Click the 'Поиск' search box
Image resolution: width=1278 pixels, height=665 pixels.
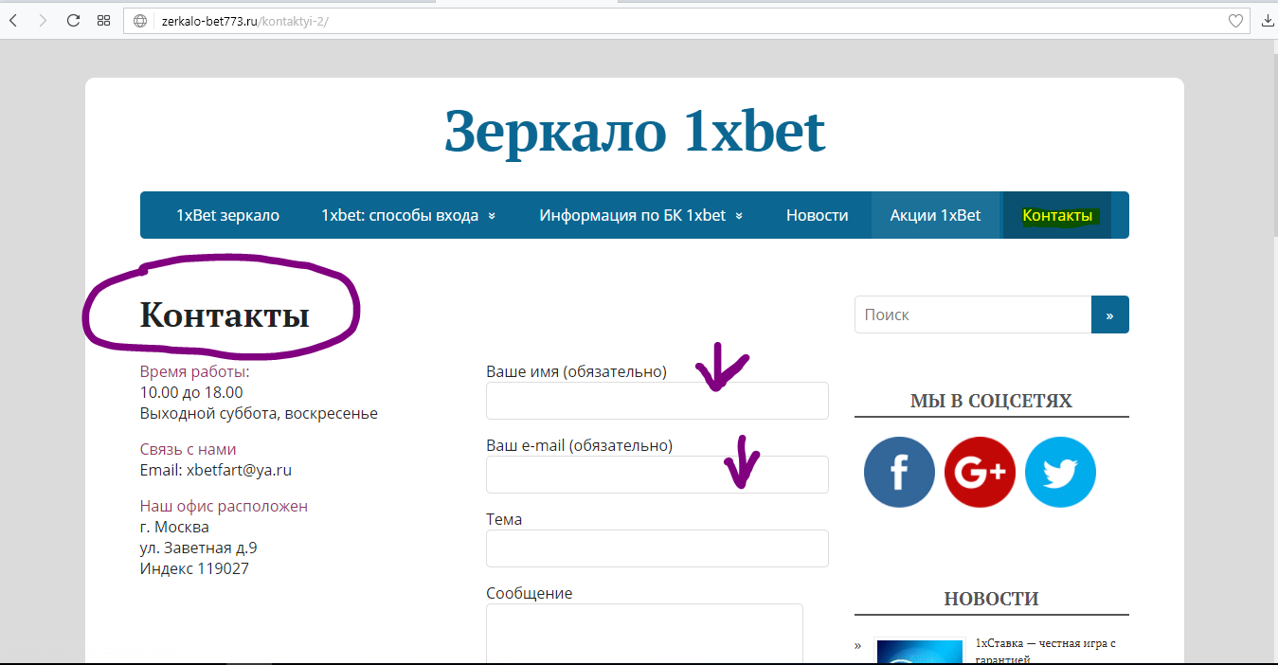(973, 315)
